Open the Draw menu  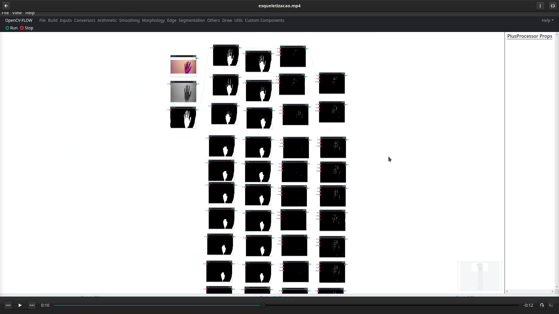click(227, 20)
